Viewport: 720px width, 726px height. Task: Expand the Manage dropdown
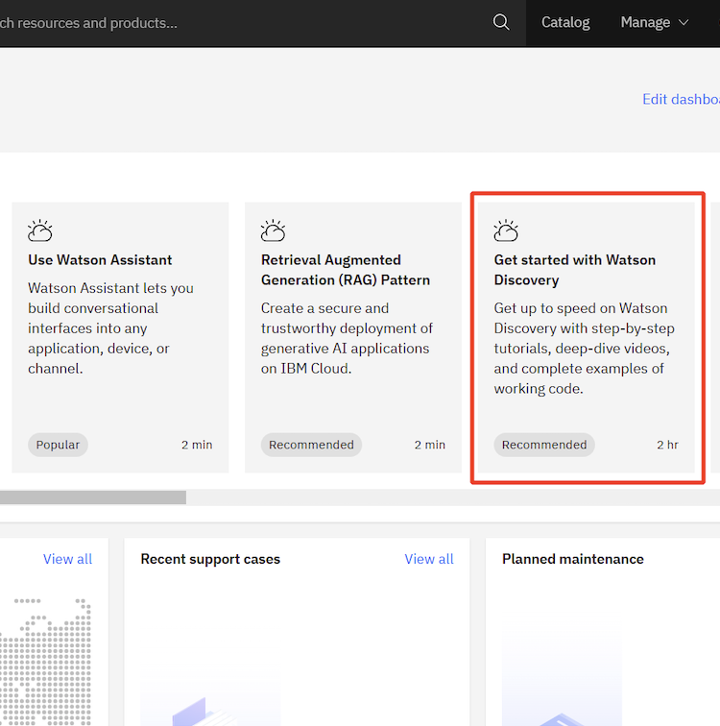click(x=655, y=22)
